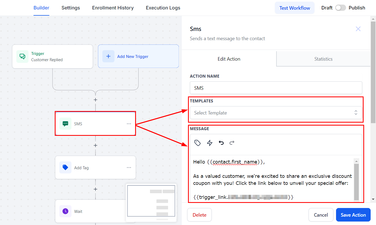
Task: Click into the Action Name field
Action: coord(276,88)
